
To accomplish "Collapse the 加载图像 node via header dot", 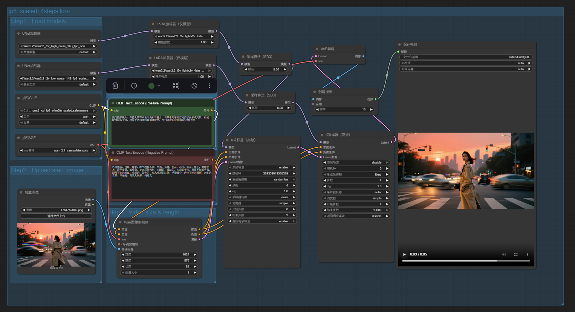I will [x=21, y=193].
